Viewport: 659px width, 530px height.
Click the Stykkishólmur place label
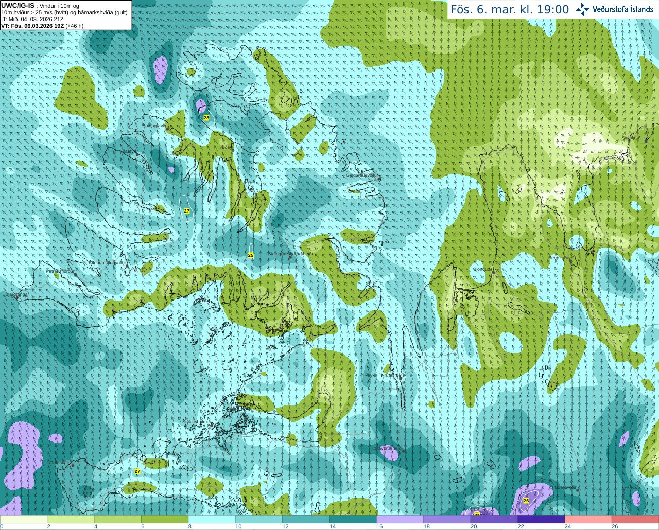tap(197, 422)
